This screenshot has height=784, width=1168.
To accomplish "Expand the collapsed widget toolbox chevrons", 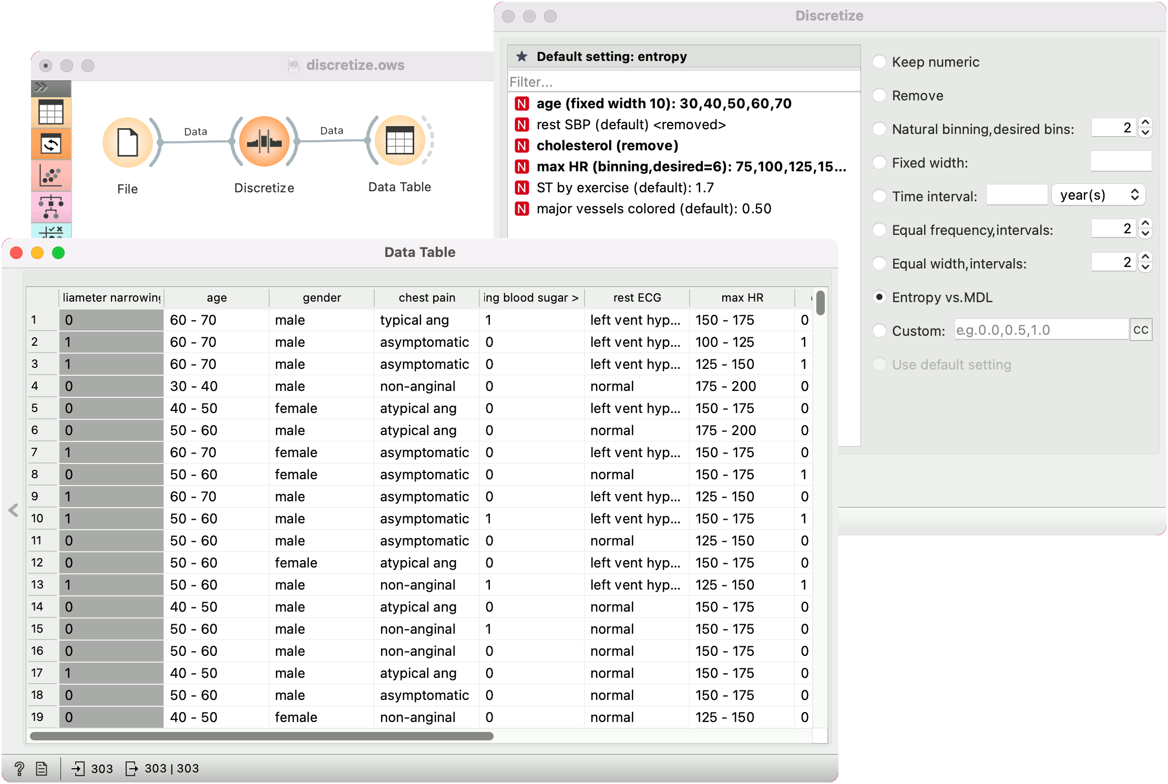I will (42, 87).
